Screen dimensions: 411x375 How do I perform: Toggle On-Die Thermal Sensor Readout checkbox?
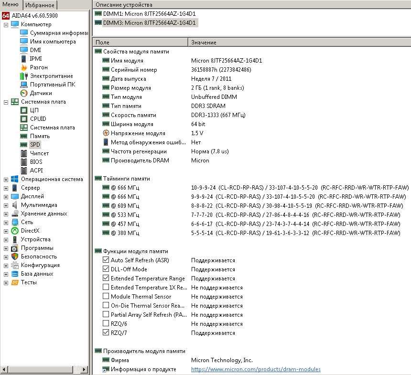[106, 305]
